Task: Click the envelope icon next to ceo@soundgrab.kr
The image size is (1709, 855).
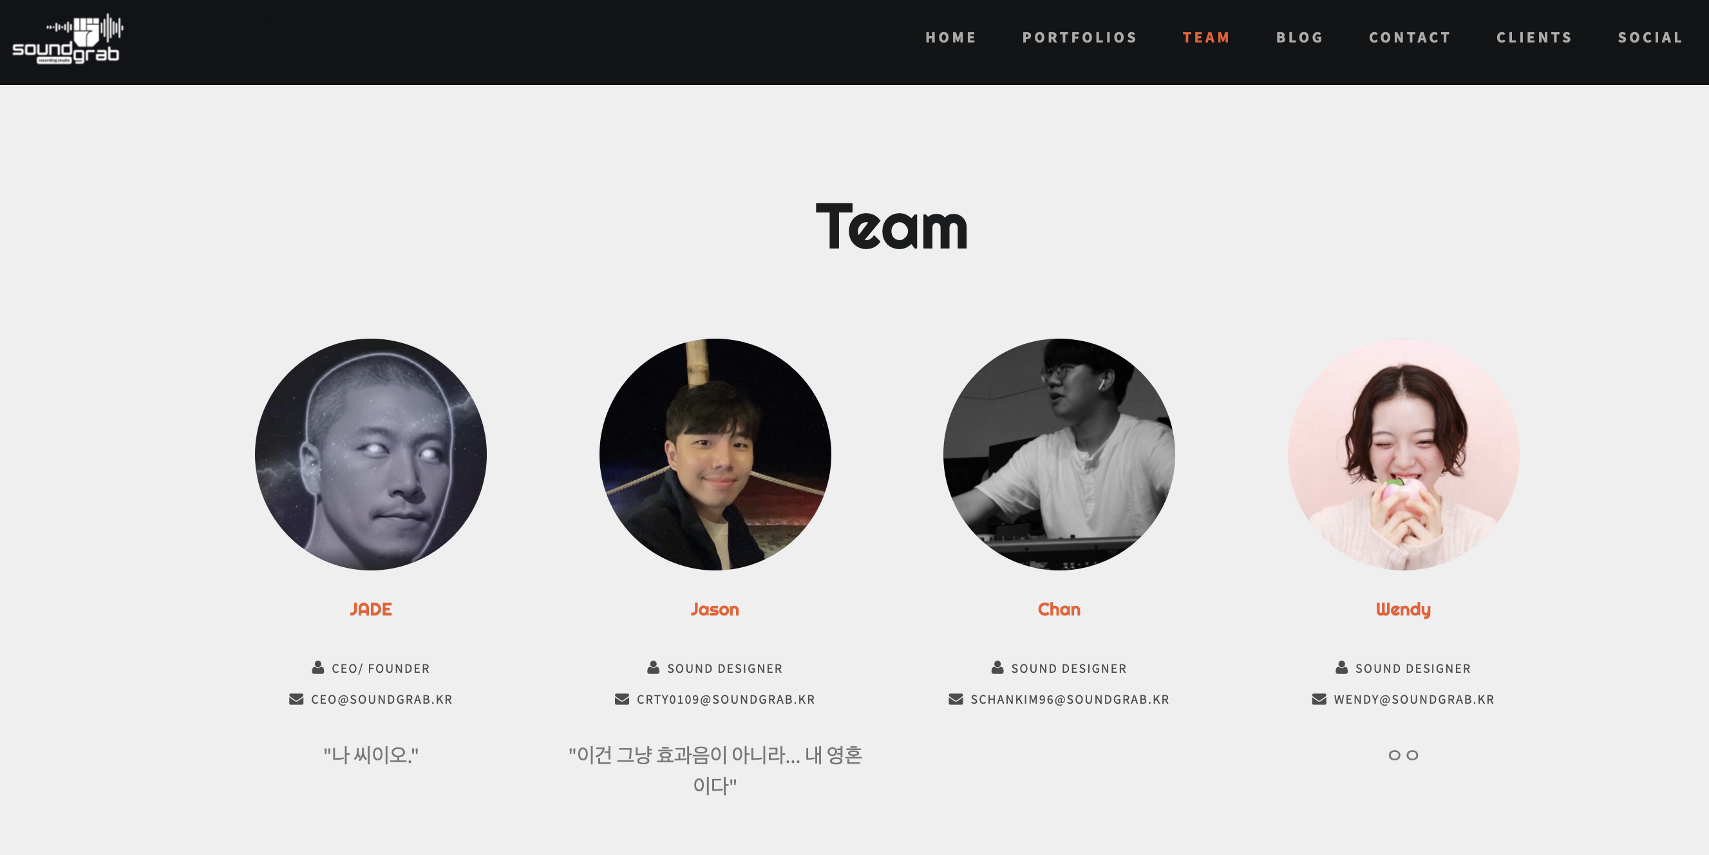Action: pyautogui.click(x=296, y=699)
